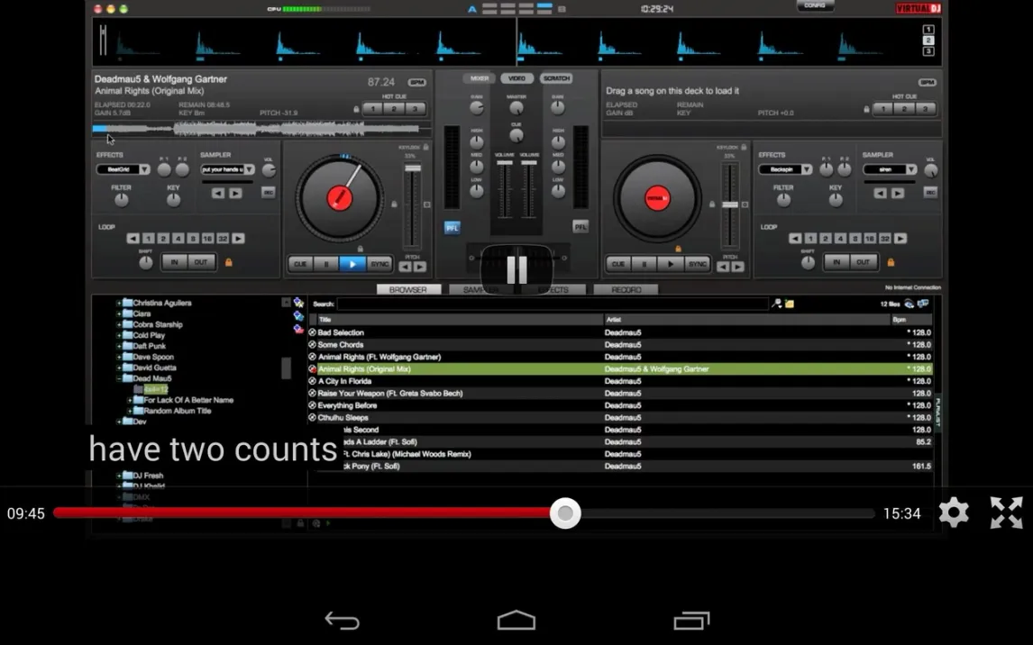
Task: Expand the Daft Punk folder
Action: tap(118, 346)
